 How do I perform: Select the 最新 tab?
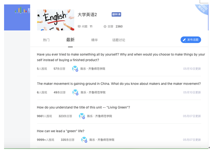(x=70, y=40)
